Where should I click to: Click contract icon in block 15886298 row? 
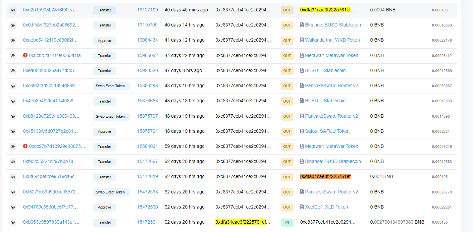(x=302, y=85)
